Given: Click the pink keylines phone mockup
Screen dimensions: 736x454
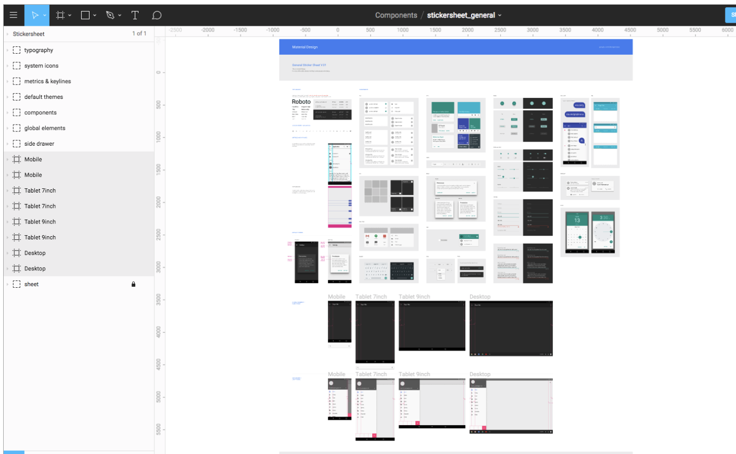Looking at the screenshot, I should 340,206.
